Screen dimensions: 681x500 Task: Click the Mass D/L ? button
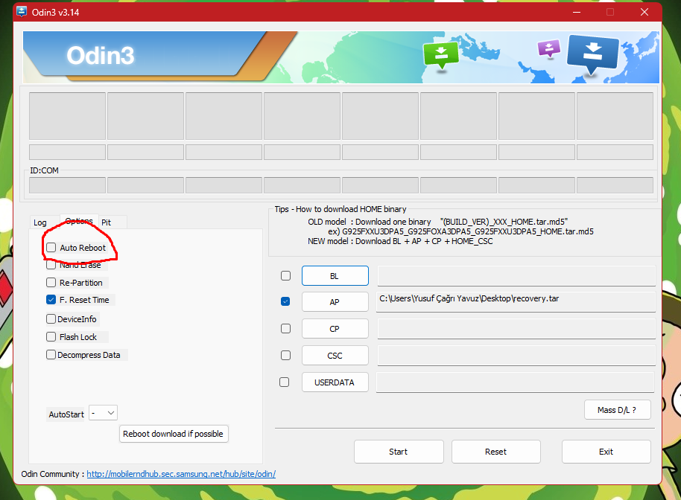[x=618, y=410]
